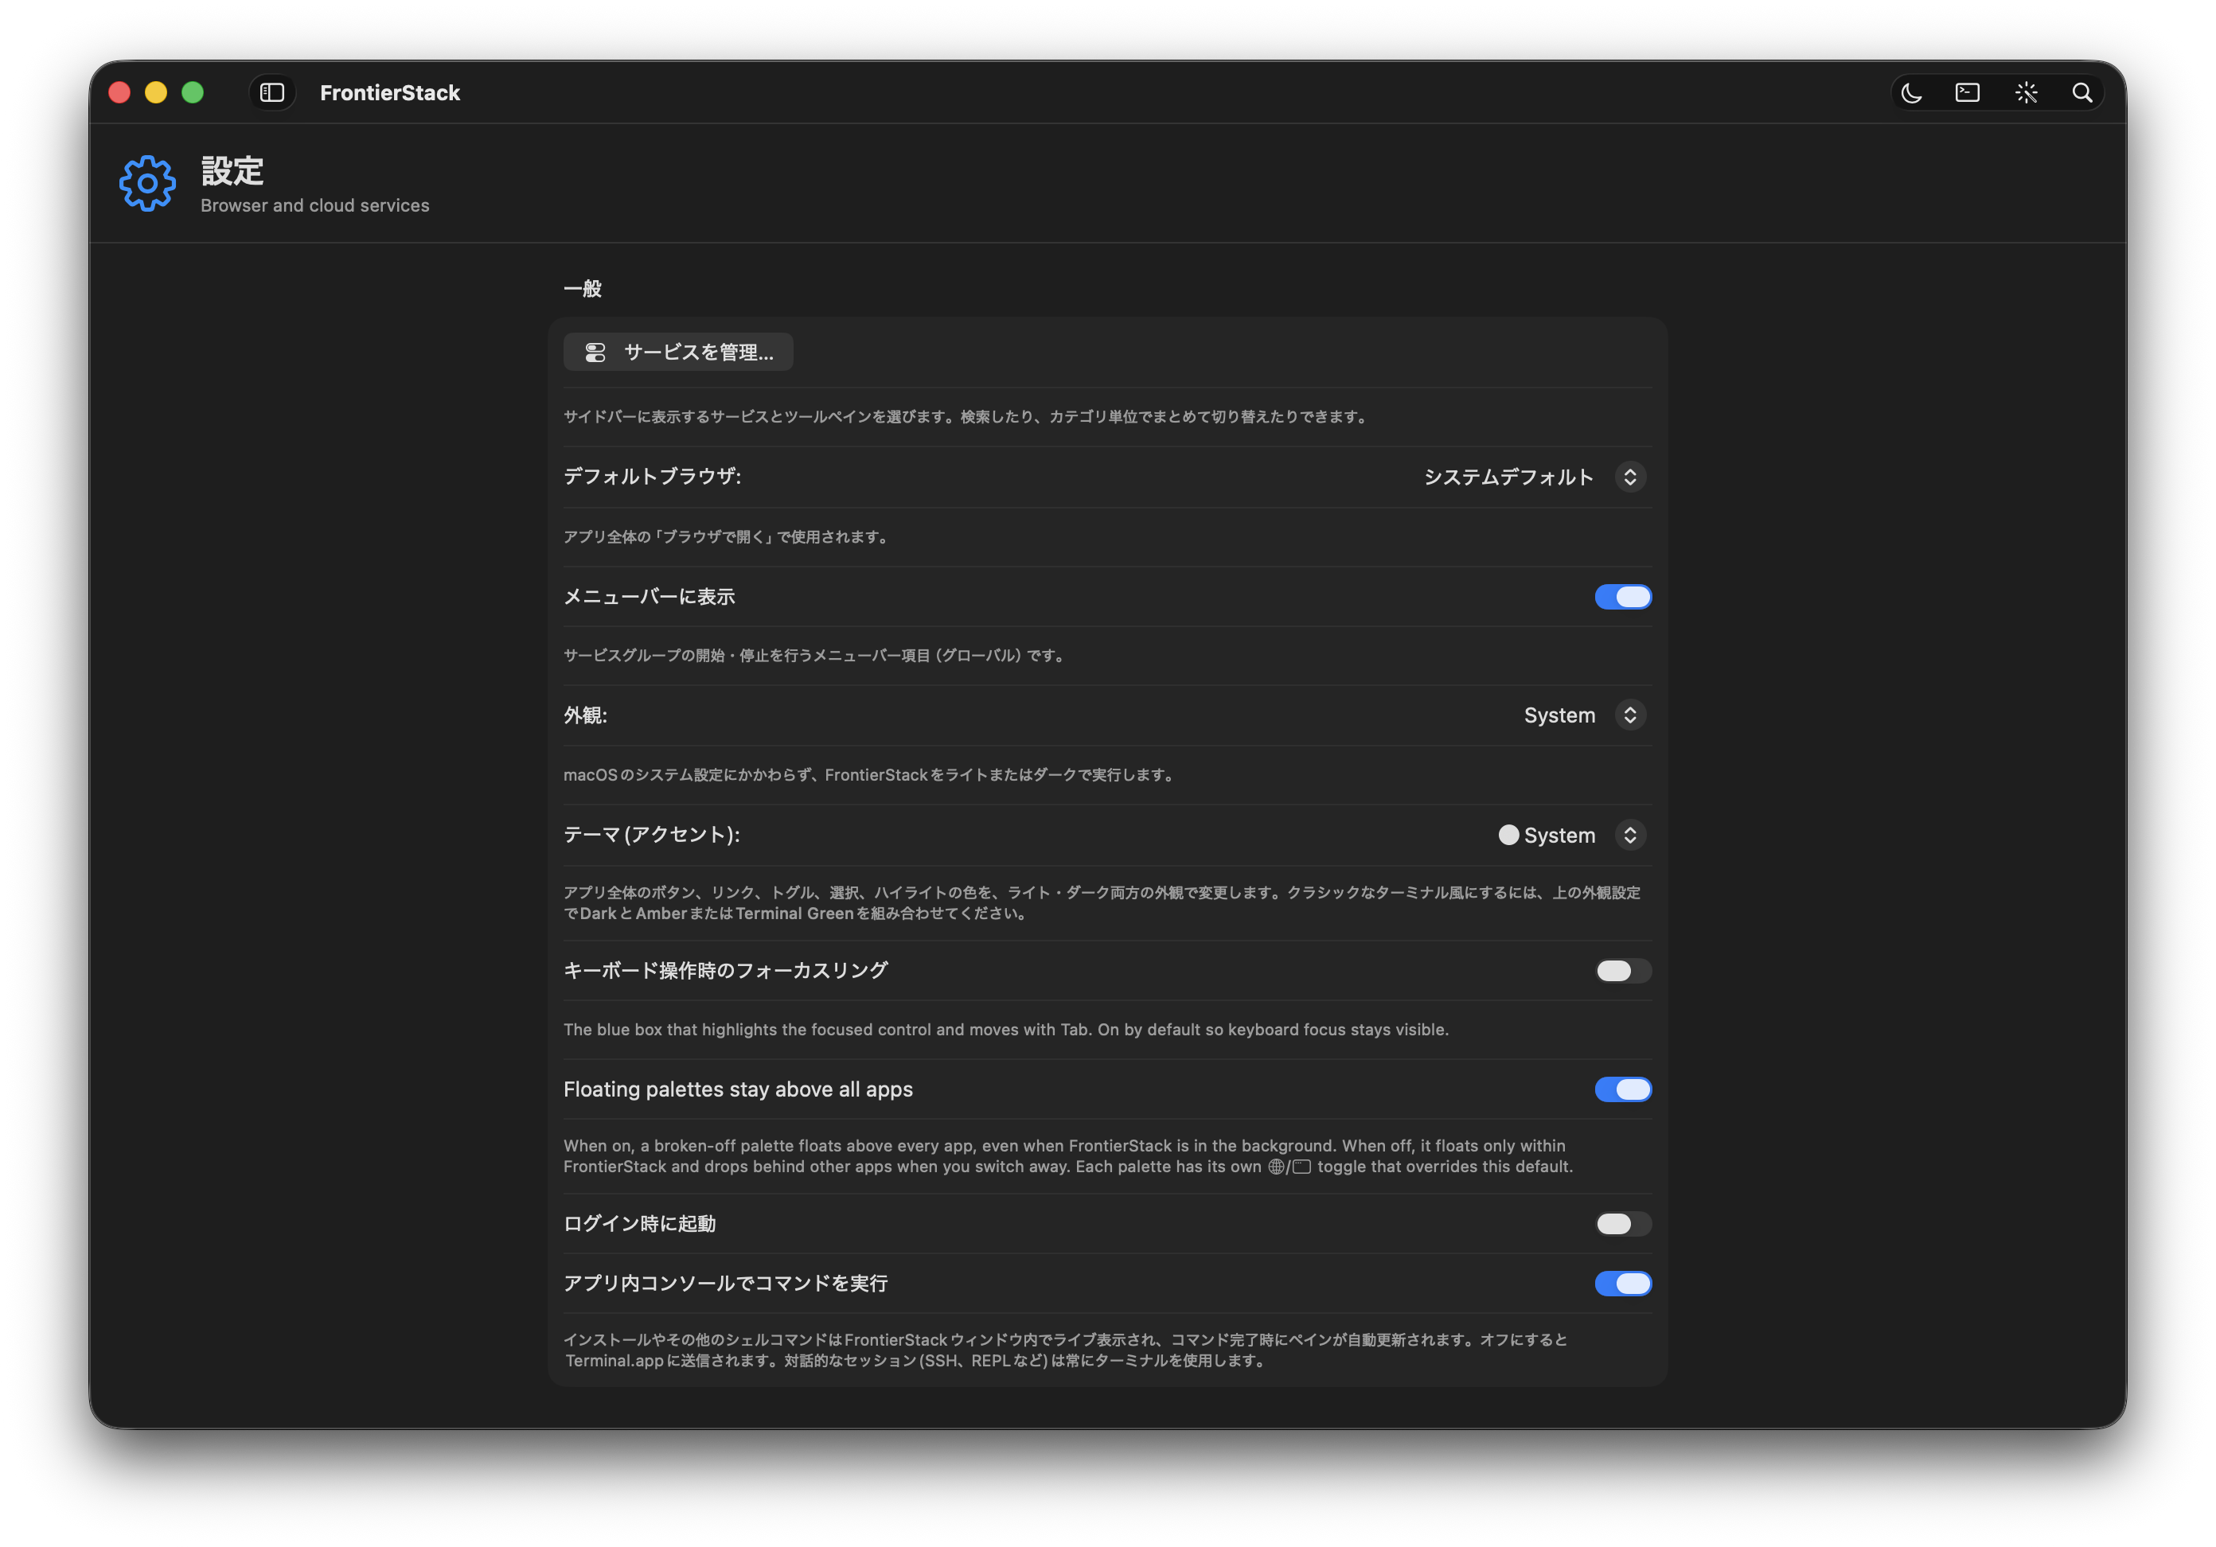Click the FrontierStack title text

pos(390,92)
